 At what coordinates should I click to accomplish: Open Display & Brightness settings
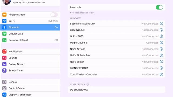(30, 95)
